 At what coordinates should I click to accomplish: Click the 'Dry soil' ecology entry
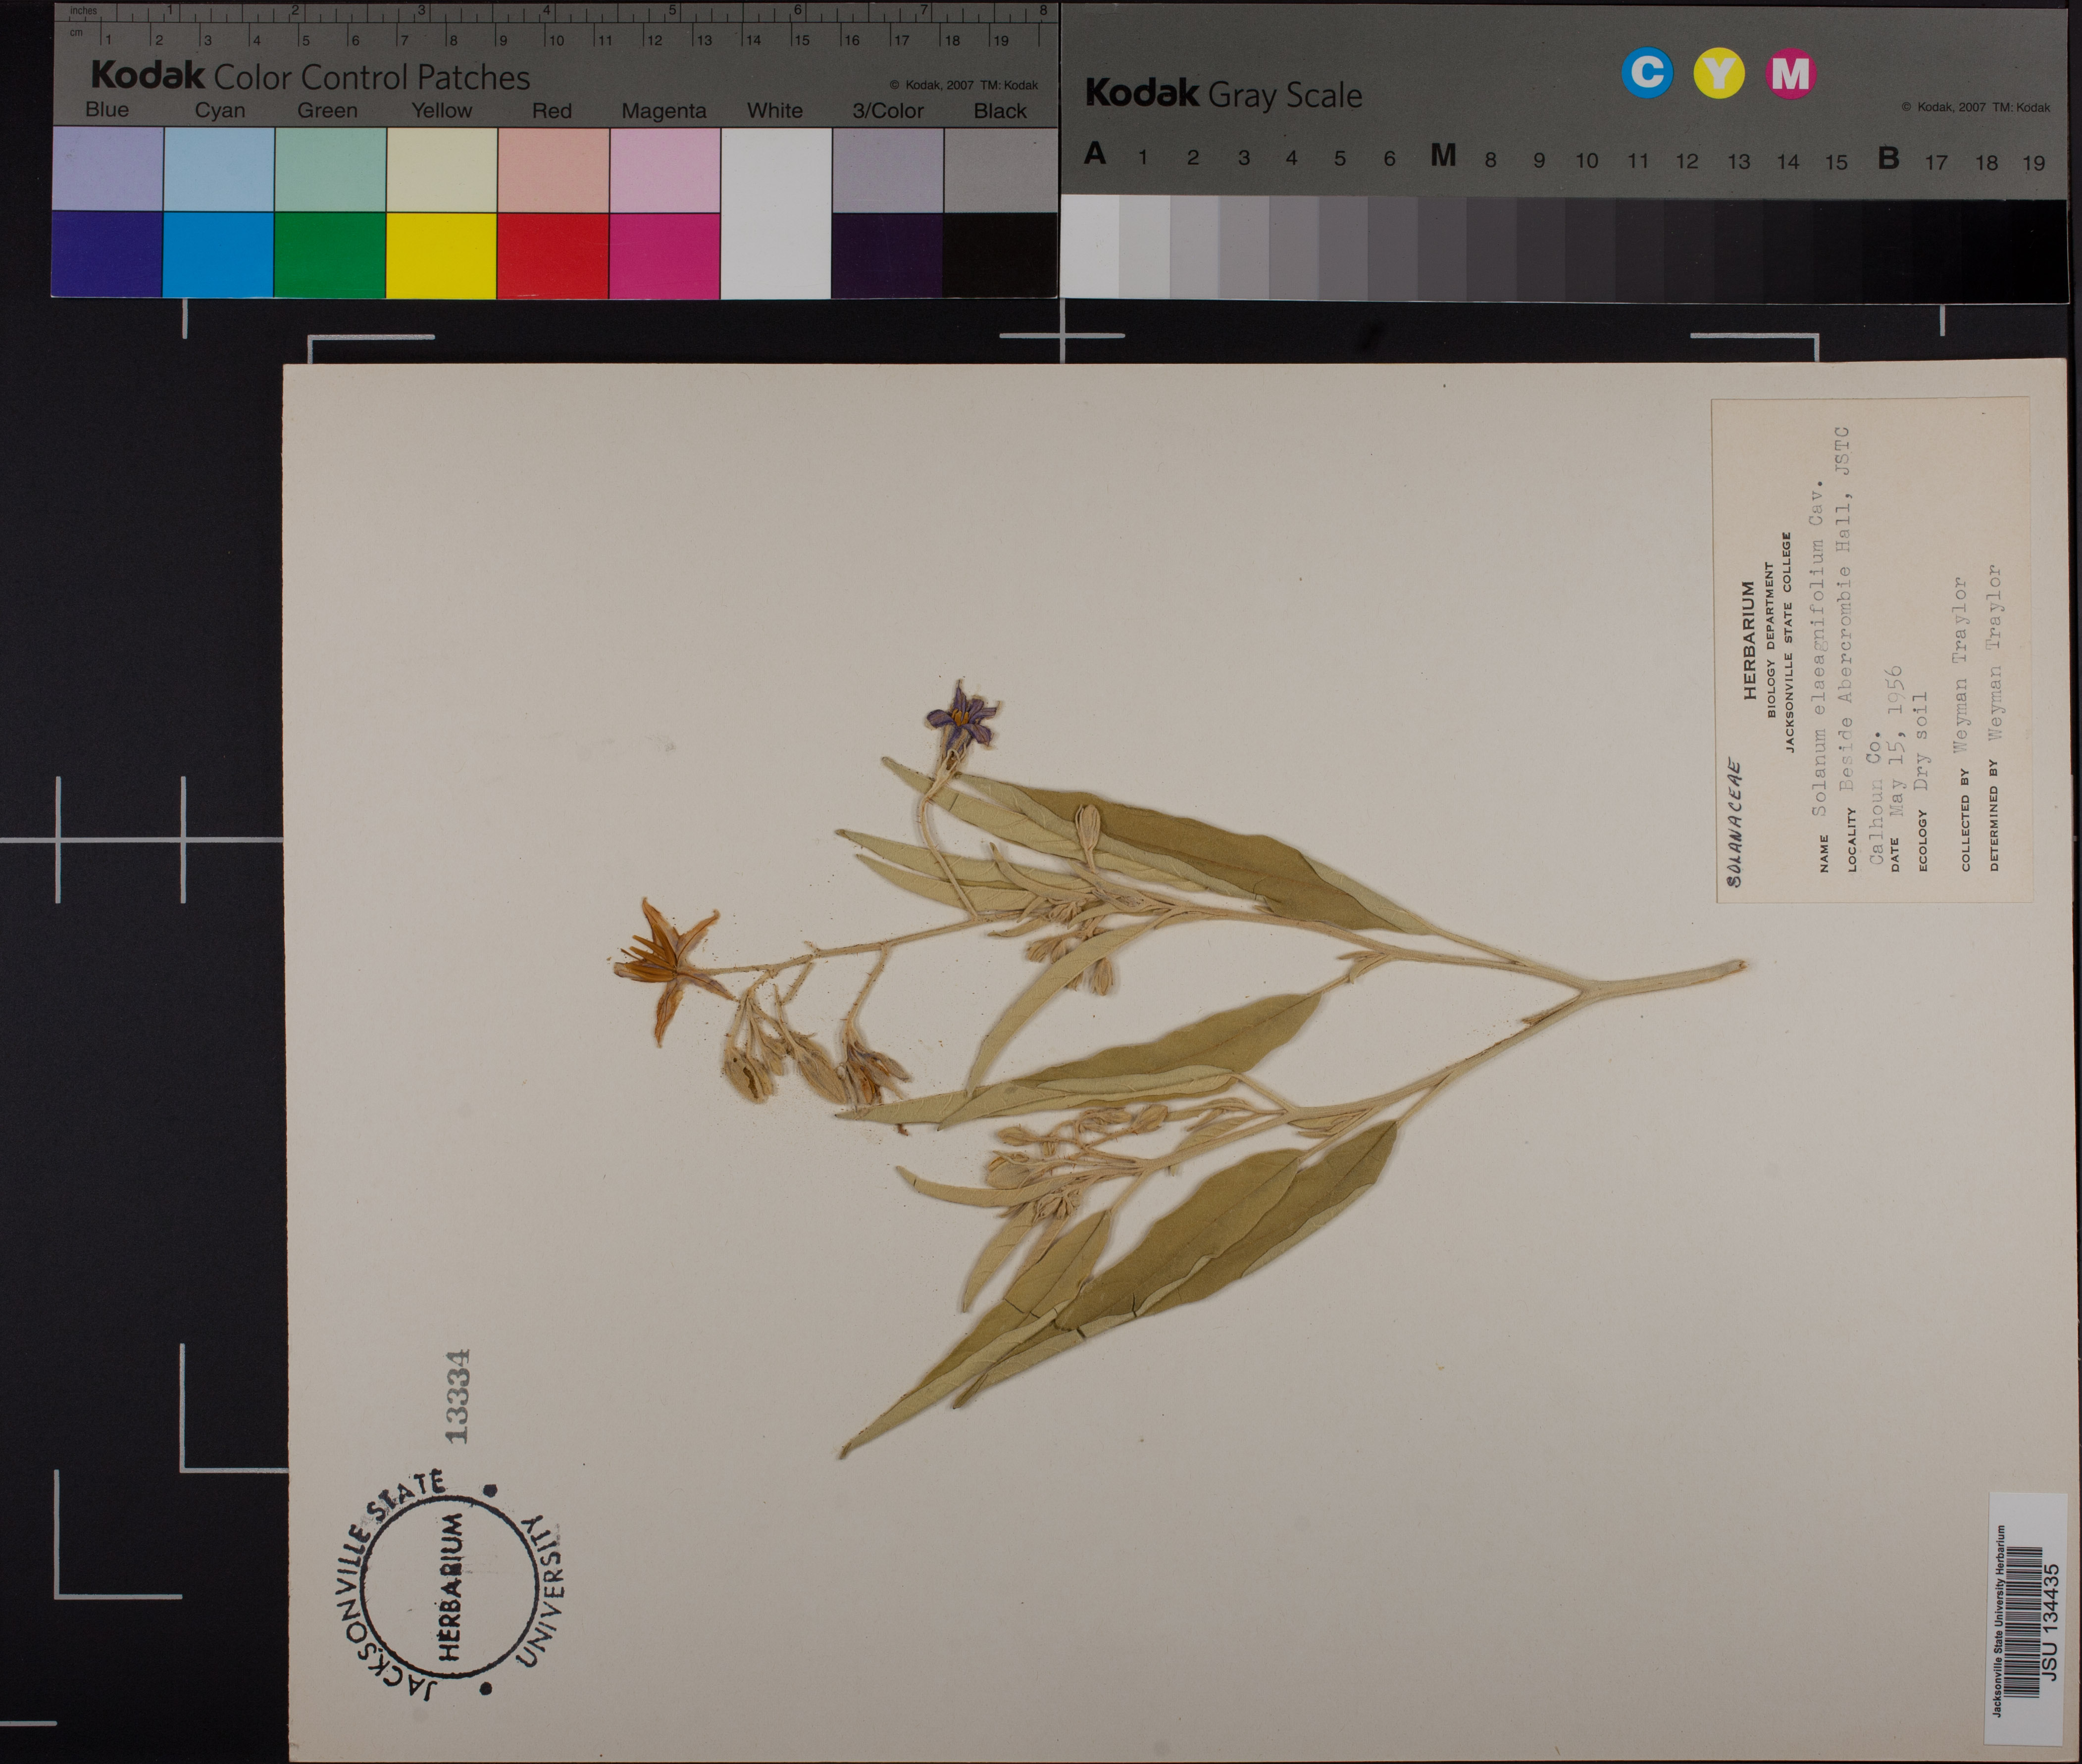(x=1920, y=742)
